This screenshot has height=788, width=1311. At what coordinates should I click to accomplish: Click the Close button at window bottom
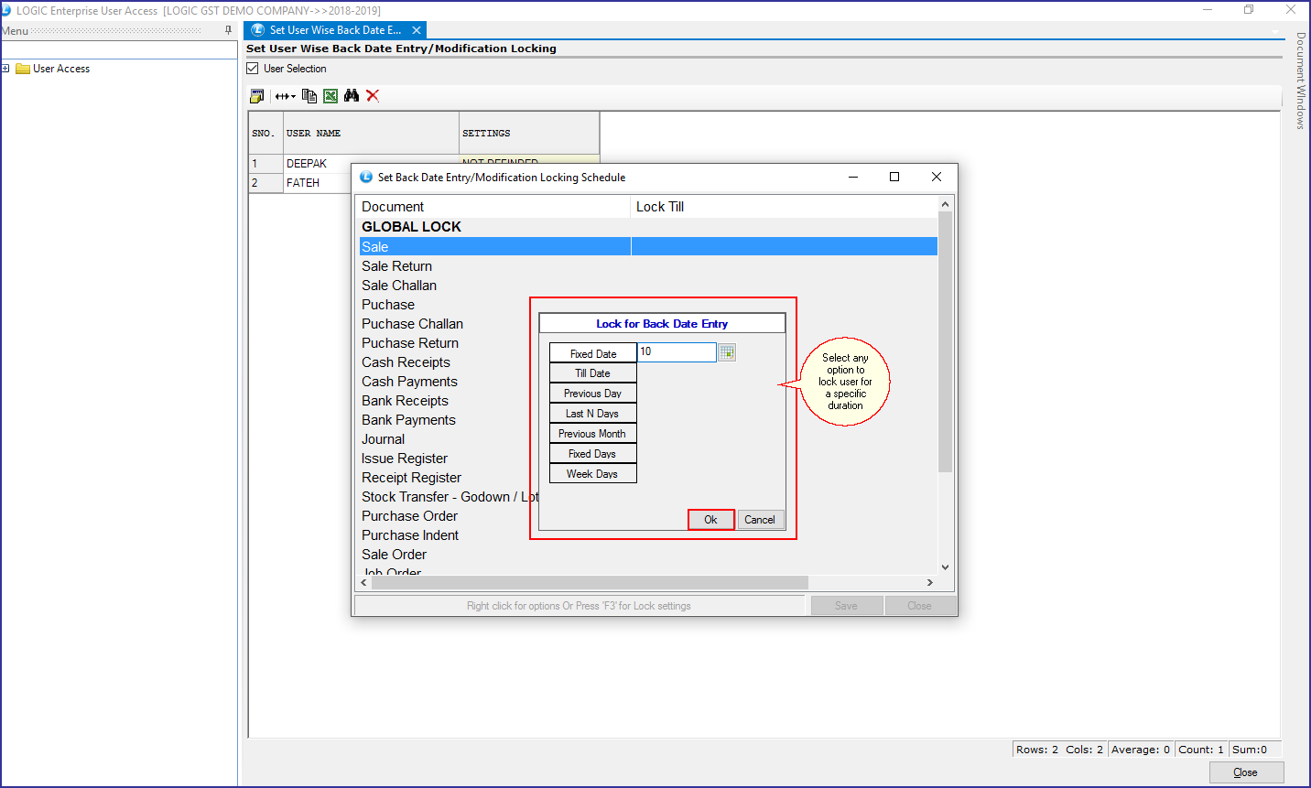[x=1246, y=772]
